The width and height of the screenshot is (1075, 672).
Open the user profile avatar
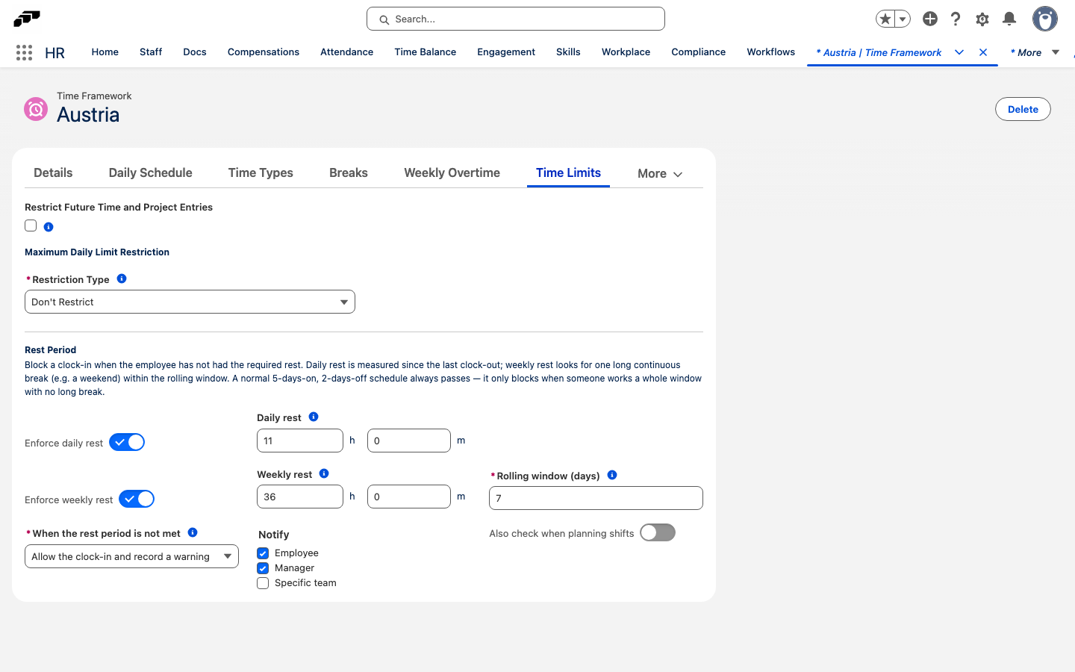pos(1045,19)
